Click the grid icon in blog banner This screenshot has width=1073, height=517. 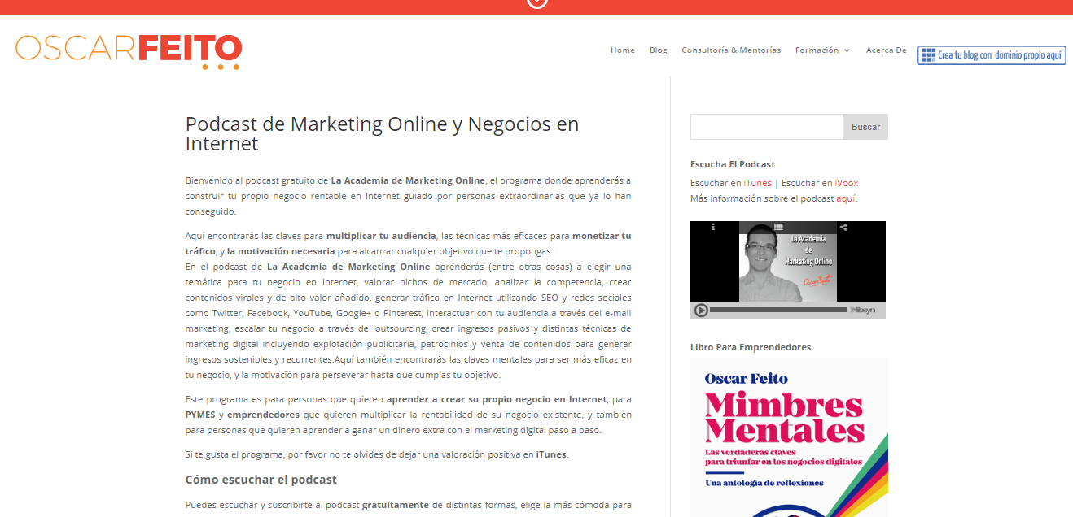928,55
